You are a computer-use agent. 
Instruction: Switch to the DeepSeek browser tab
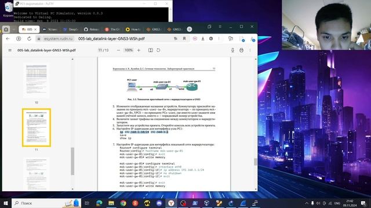(71, 29)
